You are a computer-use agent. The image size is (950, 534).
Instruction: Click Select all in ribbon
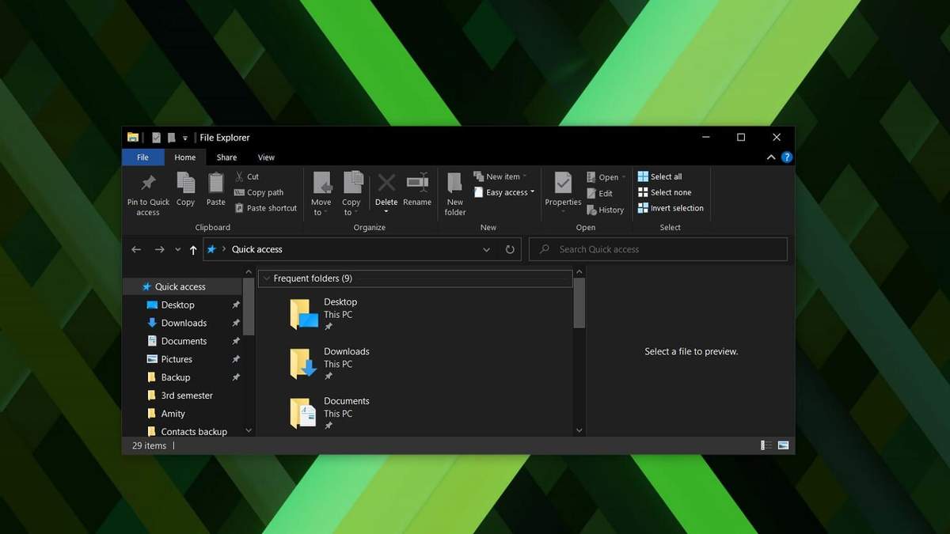[x=660, y=176]
